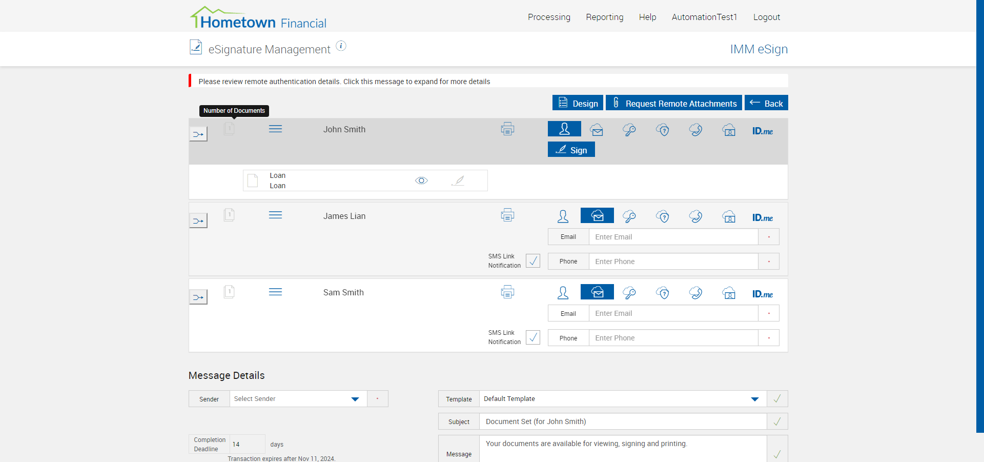
Task: Click James Lian's Enter Phone field
Action: [673, 262]
